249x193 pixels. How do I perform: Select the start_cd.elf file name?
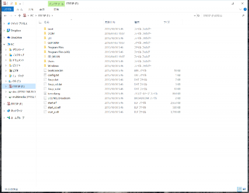54,108
